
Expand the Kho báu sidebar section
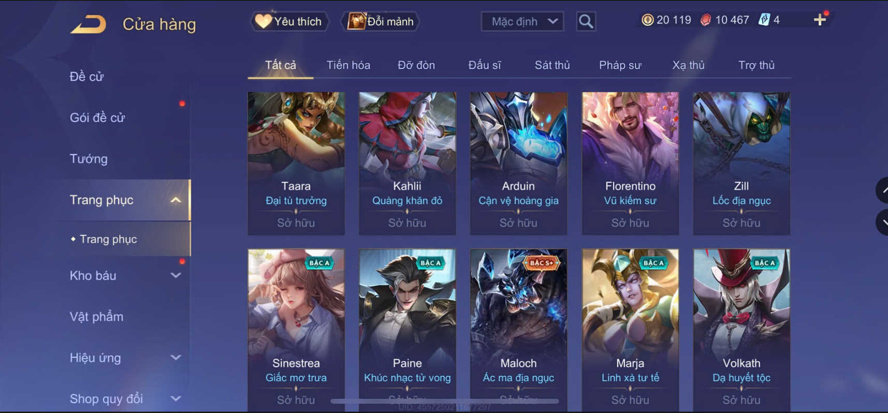click(x=176, y=276)
